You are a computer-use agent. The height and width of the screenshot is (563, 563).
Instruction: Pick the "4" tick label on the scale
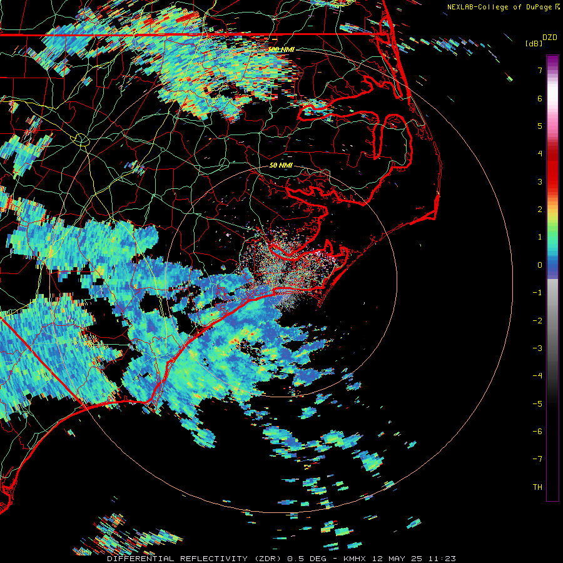pos(540,154)
